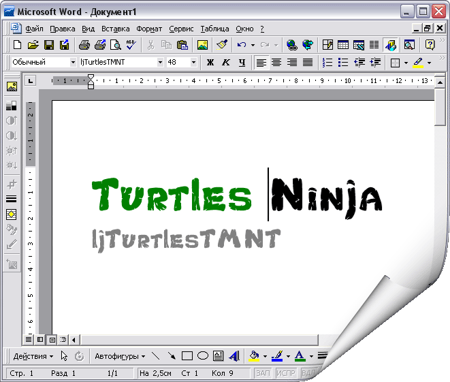Open the Таблица menu
The height and width of the screenshot is (382, 450).
click(214, 29)
